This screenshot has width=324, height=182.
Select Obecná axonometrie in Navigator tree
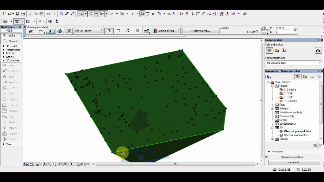pyautogui.click(x=296, y=135)
